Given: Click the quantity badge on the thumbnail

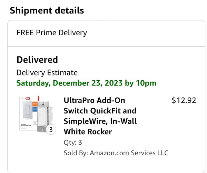Looking at the screenshot, I should tap(51, 130).
